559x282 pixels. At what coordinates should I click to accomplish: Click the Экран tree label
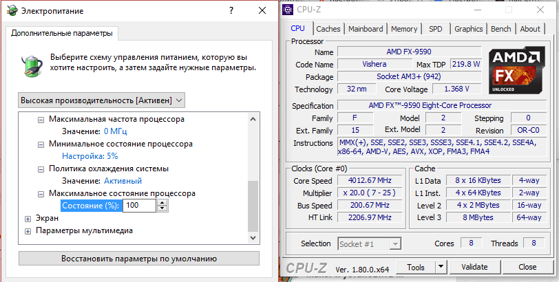47,218
